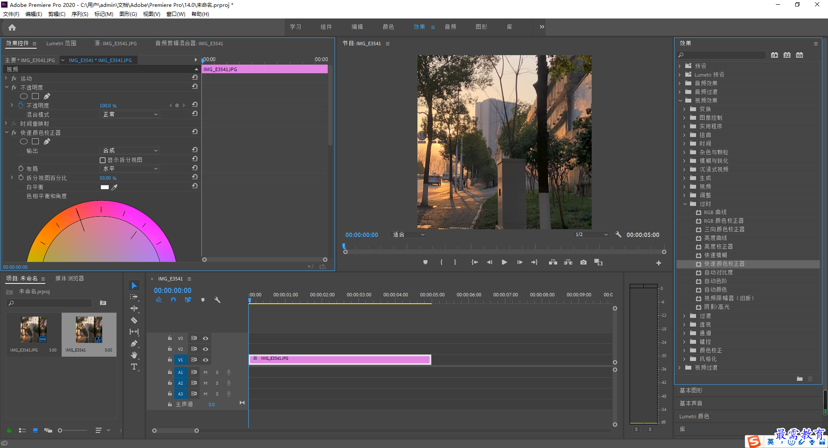Screen dimensions: 828x448
Task: Expand the Motion effect properties
Action: pyautogui.click(x=6, y=78)
